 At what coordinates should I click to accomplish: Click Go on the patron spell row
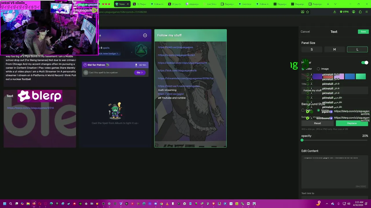click(139, 73)
